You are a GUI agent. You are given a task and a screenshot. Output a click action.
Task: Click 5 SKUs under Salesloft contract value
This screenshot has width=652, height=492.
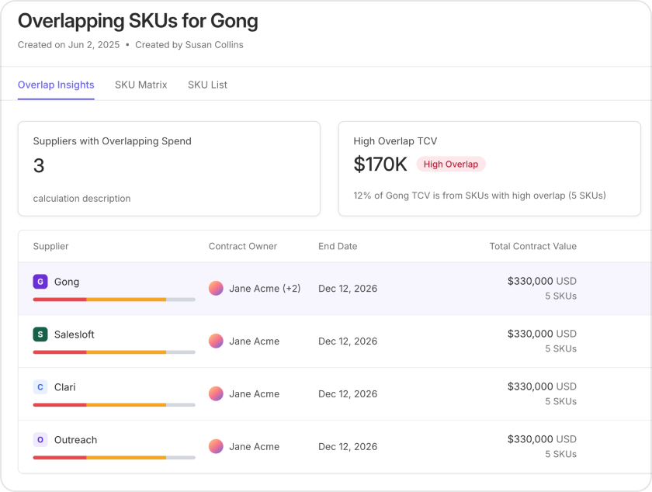click(561, 348)
